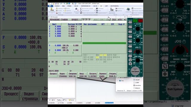Viewport: 191px width, 107px height.
Task: Click the AUTO mode status cell
Action: (120, 20)
